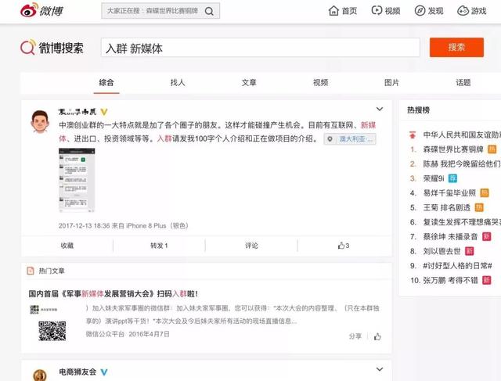This screenshot has width=501, height=381.
Task: Click the yellow V verified badge on first post
Action: [104, 112]
